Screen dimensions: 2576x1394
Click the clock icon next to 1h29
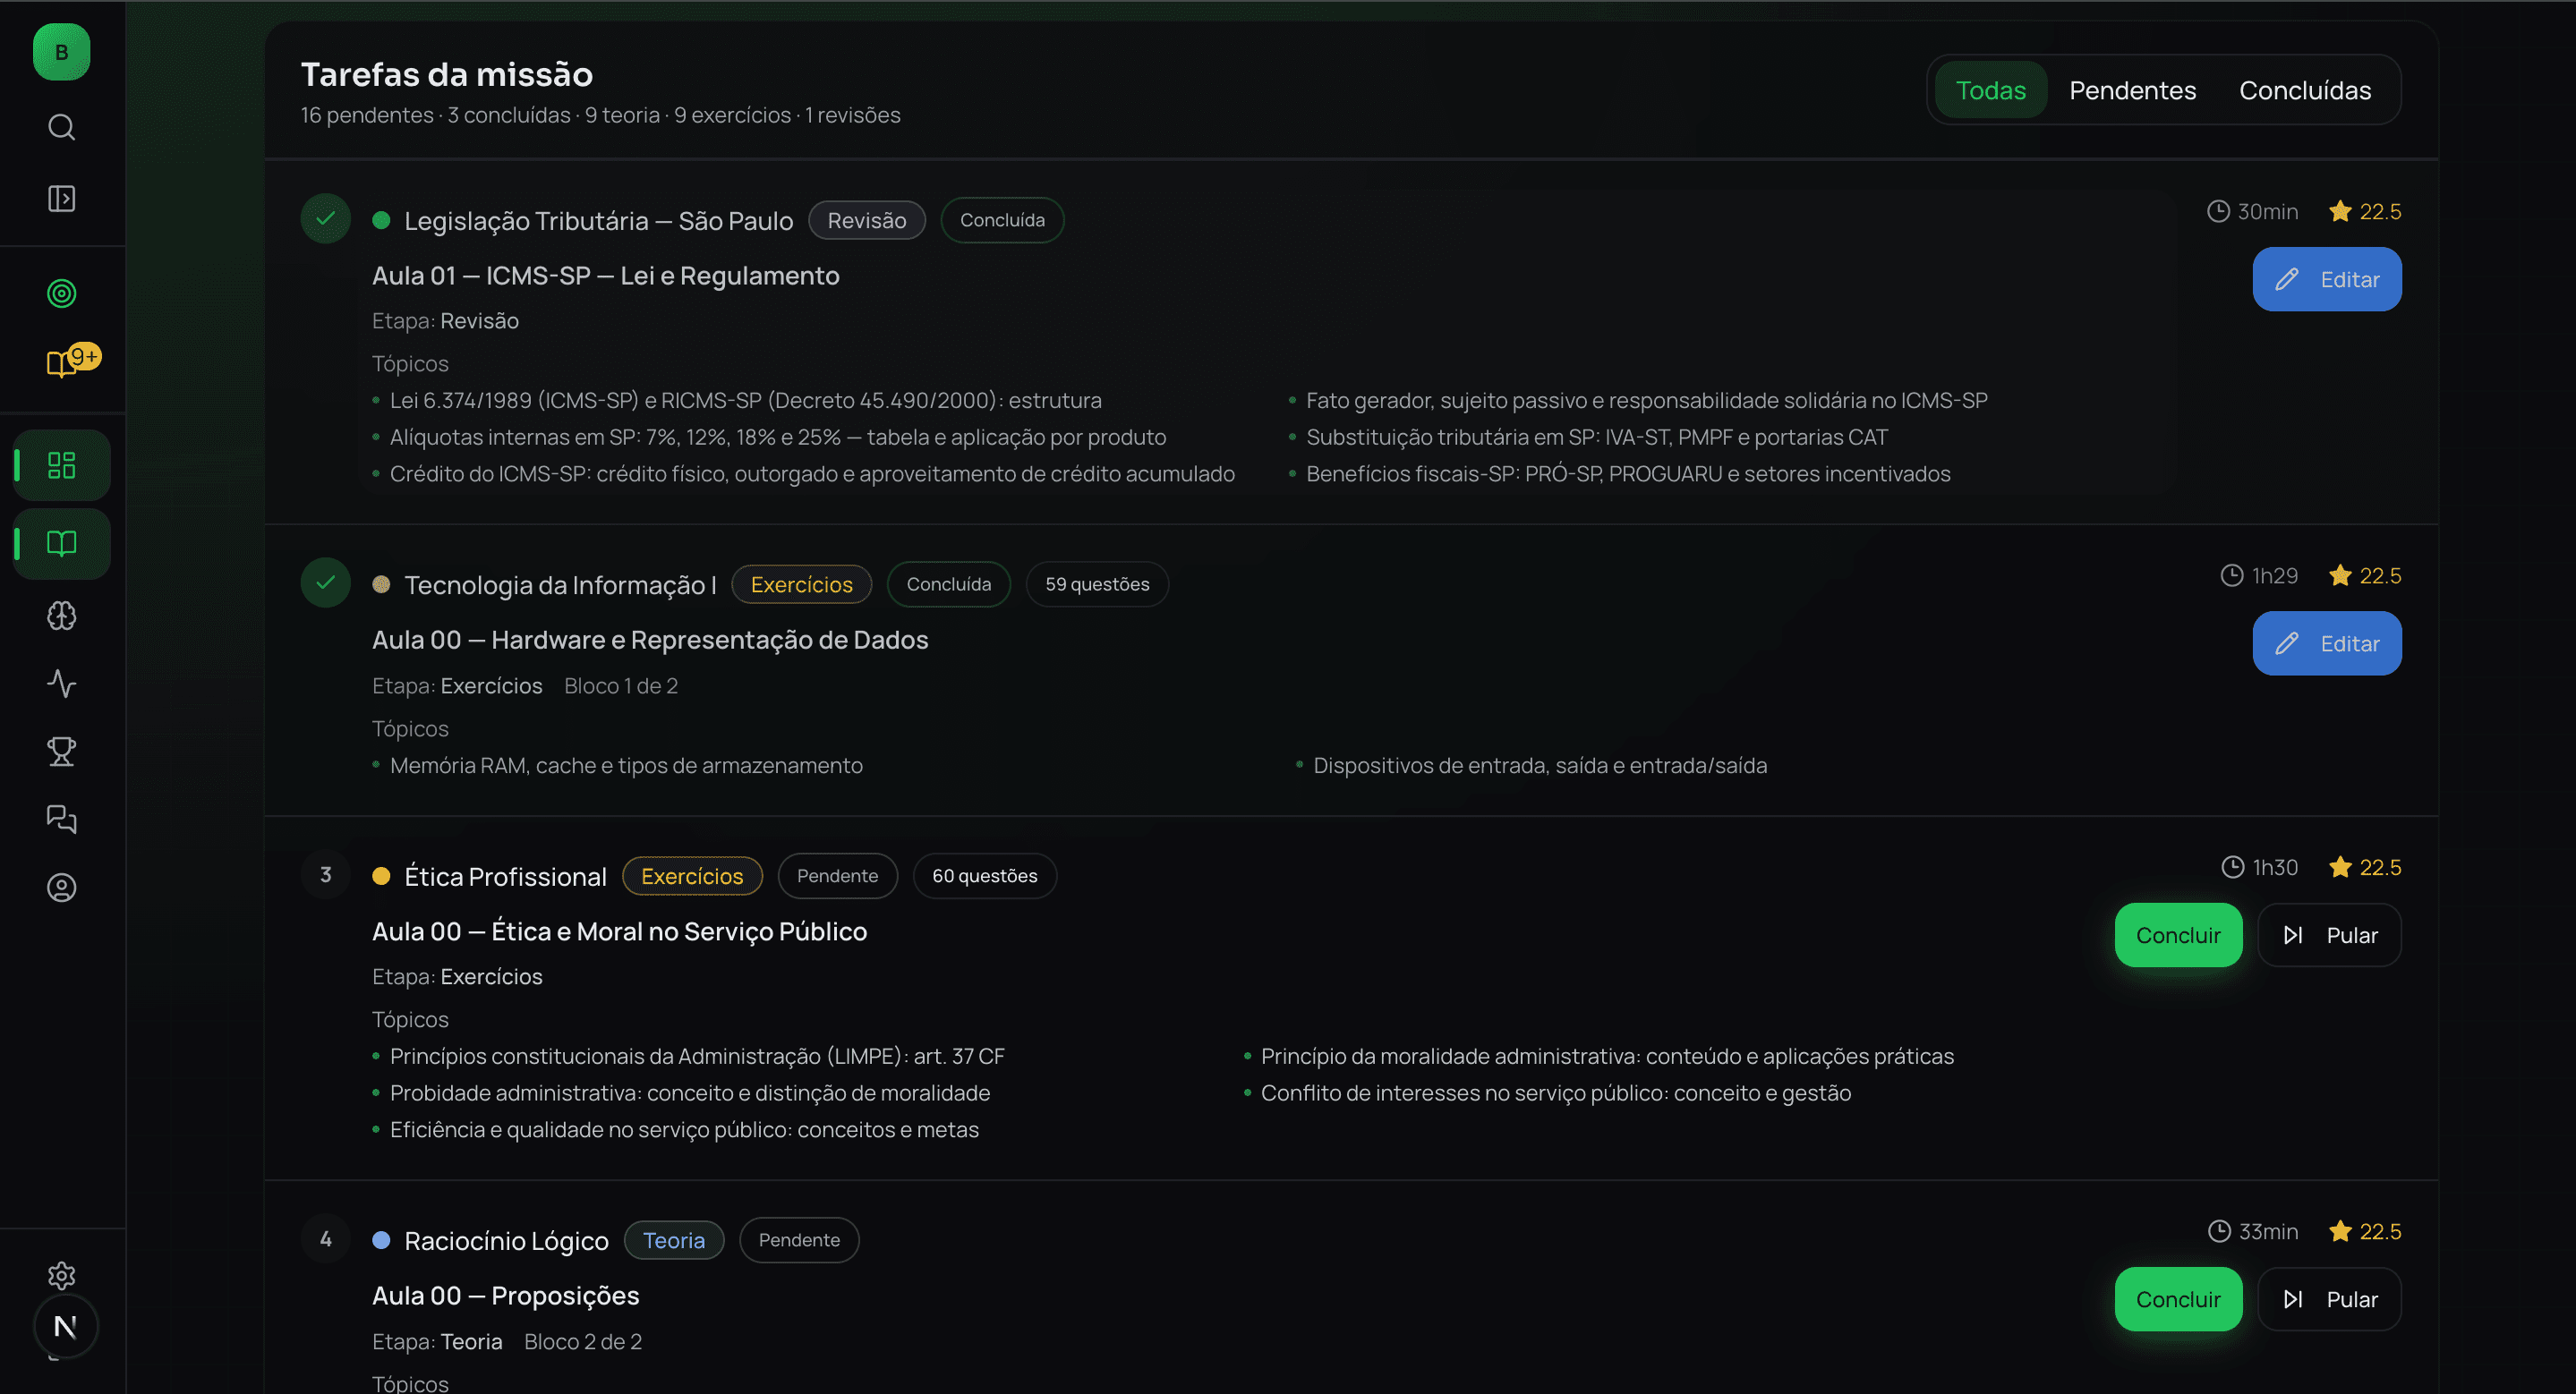click(x=2232, y=575)
